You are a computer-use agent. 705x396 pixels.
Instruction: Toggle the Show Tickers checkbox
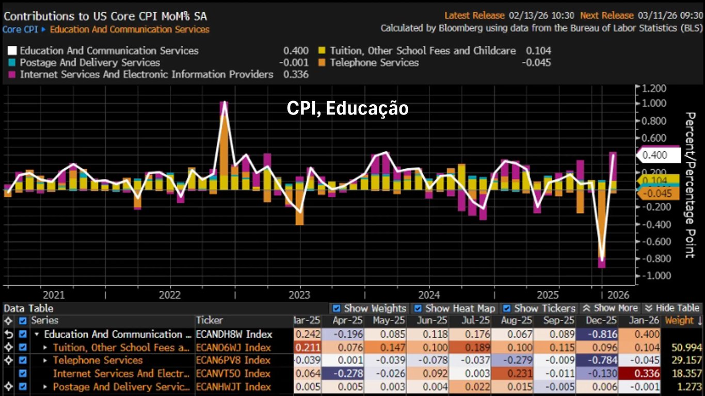[506, 308]
